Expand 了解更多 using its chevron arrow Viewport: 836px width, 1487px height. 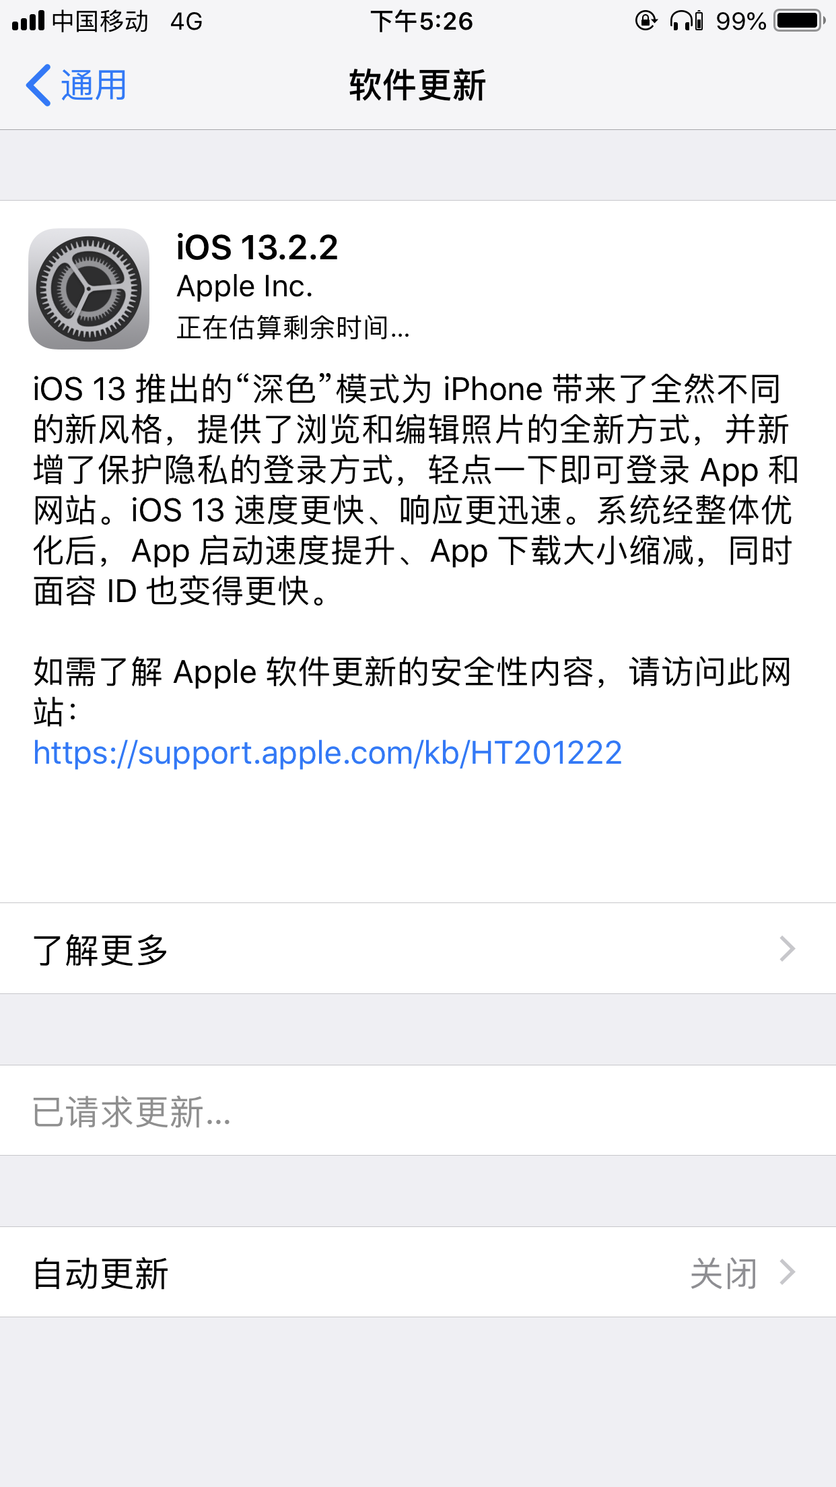point(788,948)
